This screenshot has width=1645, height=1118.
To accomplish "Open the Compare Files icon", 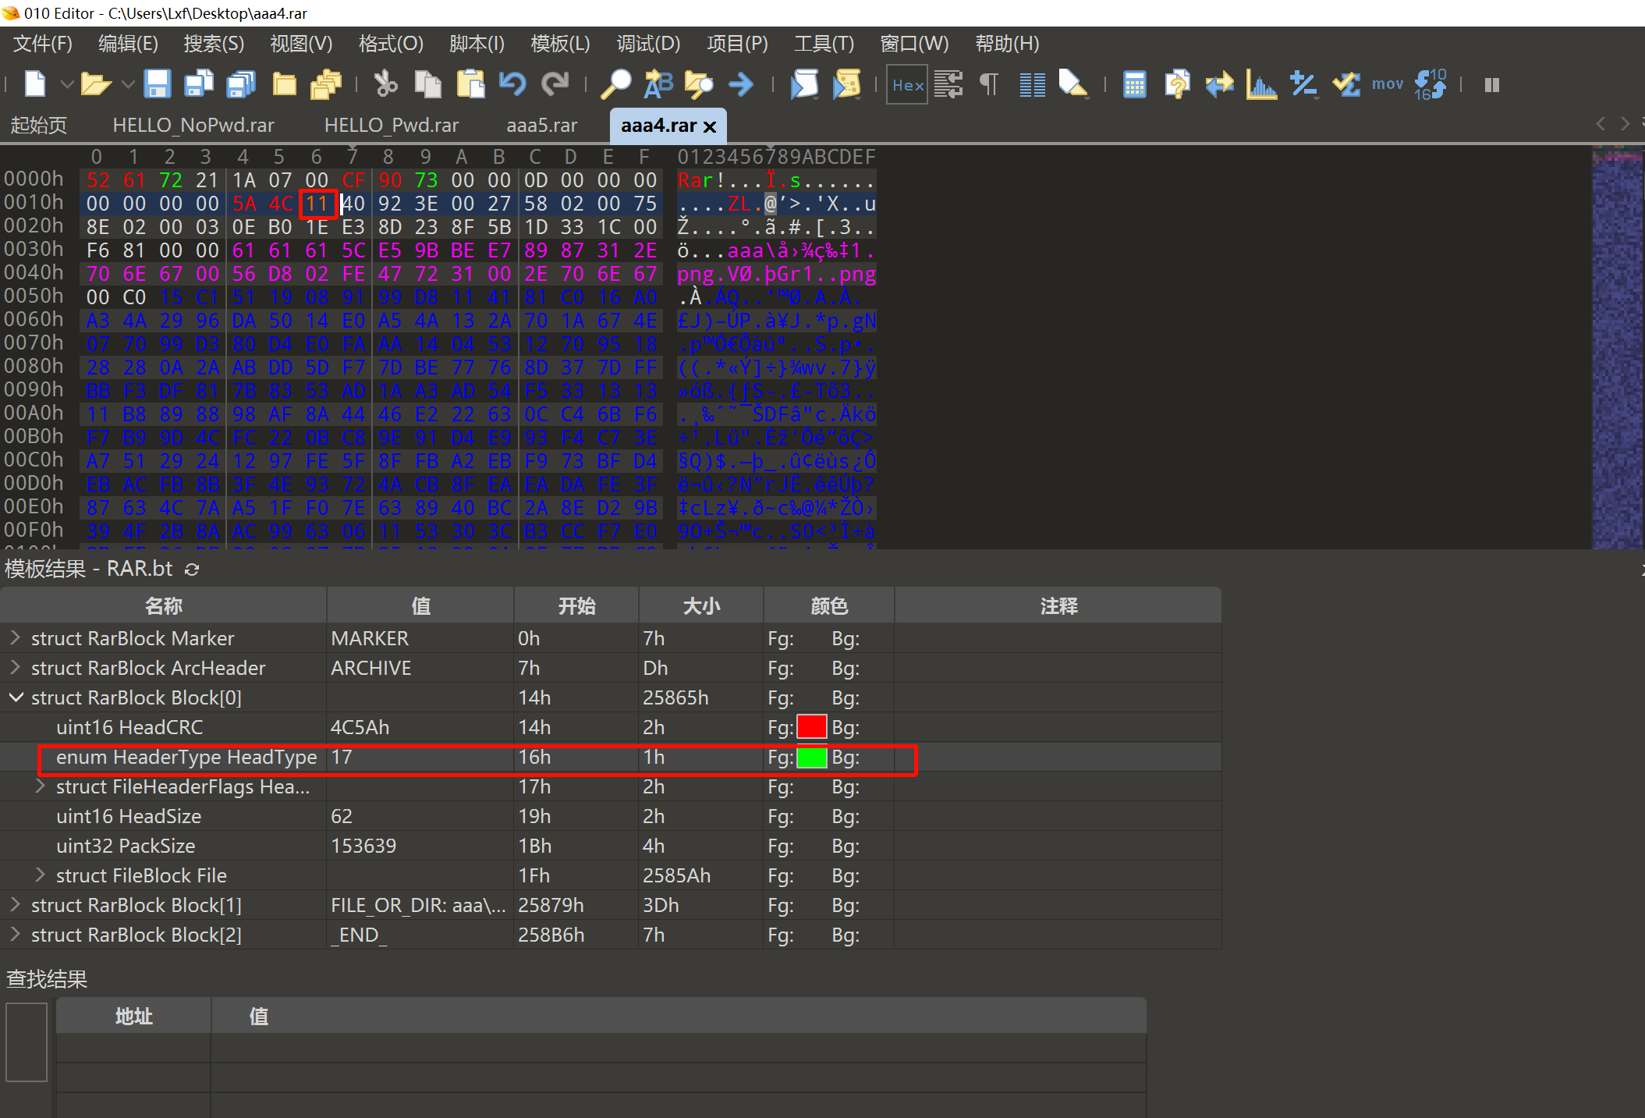I will coord(1219,84).
